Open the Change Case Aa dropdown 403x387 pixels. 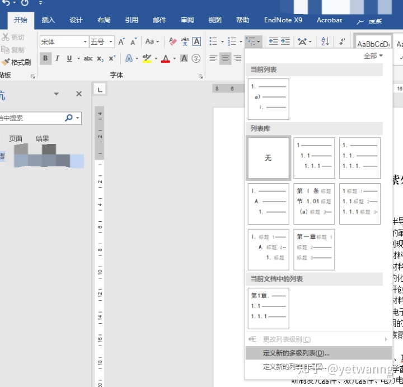[152, 41]
